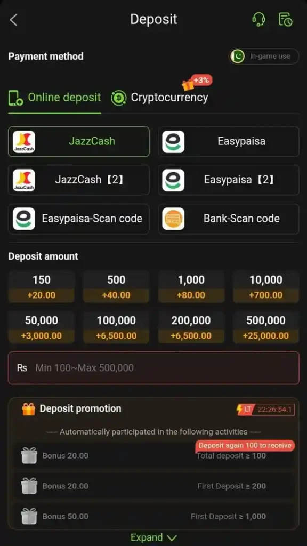Tap the LT countdown timer badge
This screenshot has height=546, width=307.
(265, 409)
